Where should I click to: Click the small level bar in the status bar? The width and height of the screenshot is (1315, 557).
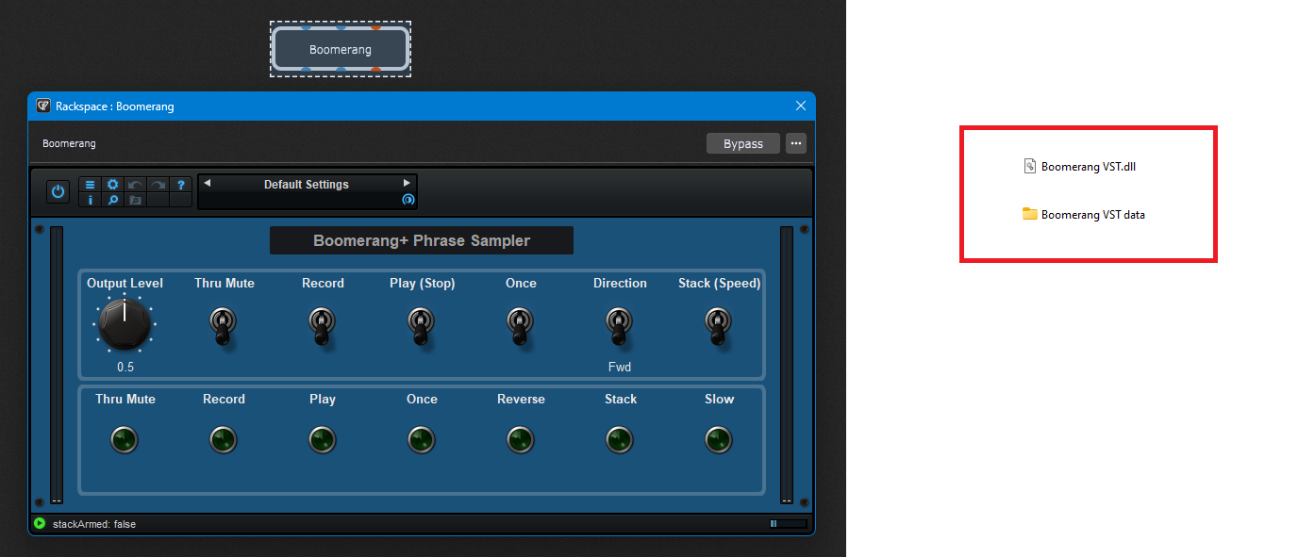coord(789,523)
